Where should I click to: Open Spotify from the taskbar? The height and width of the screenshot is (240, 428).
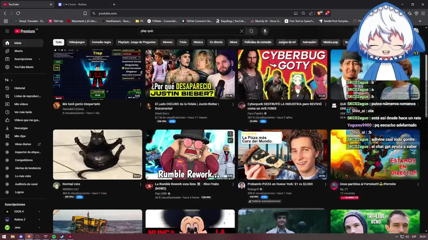click(54, 237)
